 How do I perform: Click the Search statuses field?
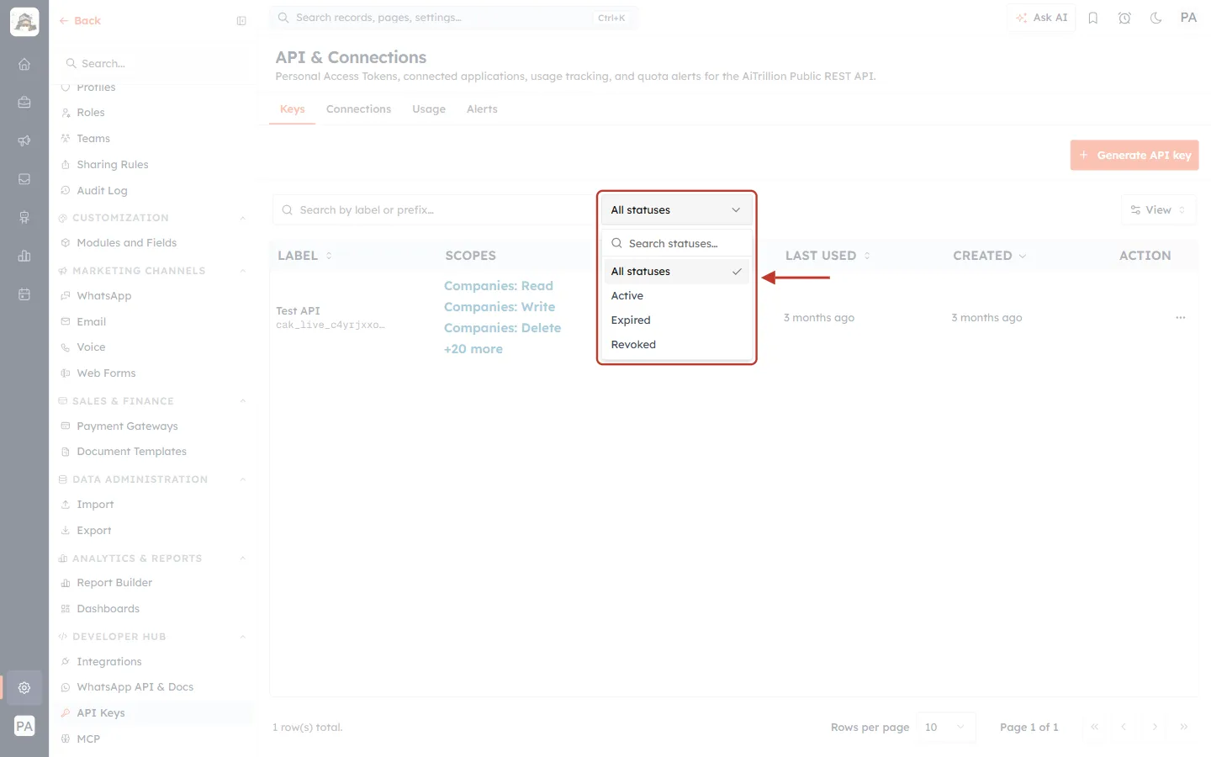tap(676, 244)
